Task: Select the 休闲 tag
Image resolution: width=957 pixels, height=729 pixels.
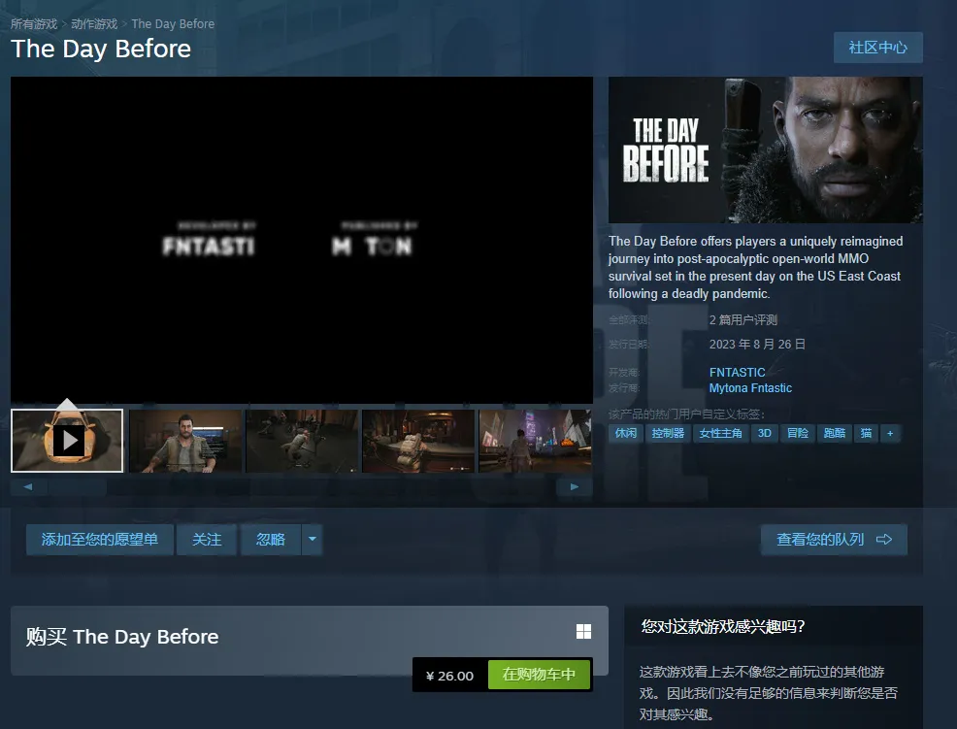Action: tap(626, 433)
